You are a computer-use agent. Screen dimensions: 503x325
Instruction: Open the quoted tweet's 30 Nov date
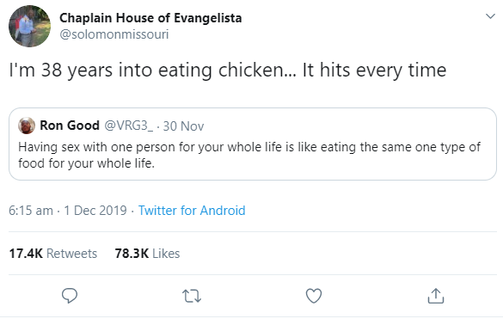(183, 126)
